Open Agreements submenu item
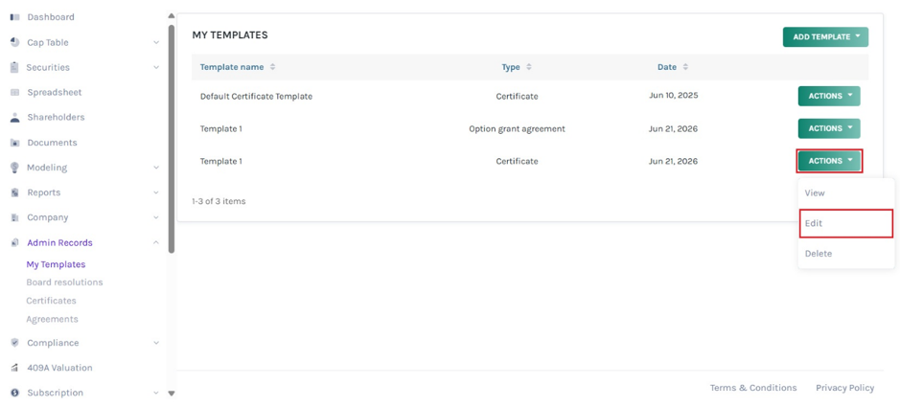Image resolution: width=900 pixels, height=407 pixels. (52, 319)
